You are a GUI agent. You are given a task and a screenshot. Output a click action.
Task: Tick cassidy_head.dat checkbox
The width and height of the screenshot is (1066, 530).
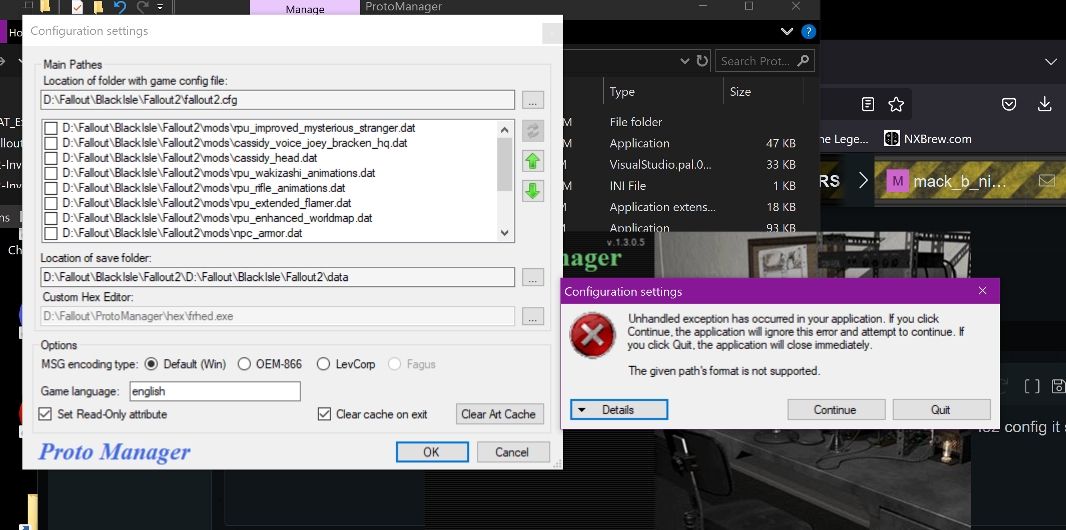coord(51,158)
